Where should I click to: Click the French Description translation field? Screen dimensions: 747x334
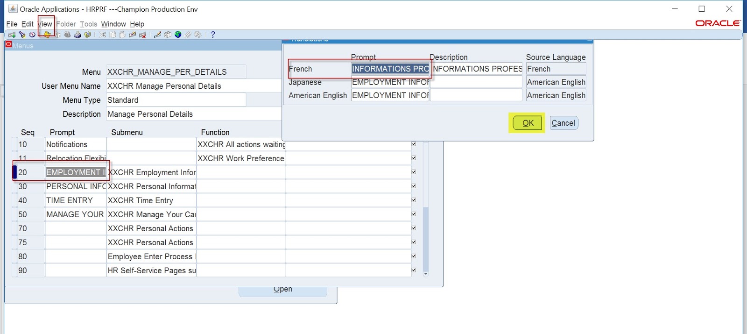(477, 69)
